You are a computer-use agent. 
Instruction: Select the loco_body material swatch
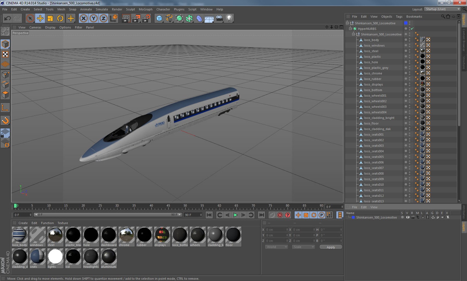coord(20,237)
